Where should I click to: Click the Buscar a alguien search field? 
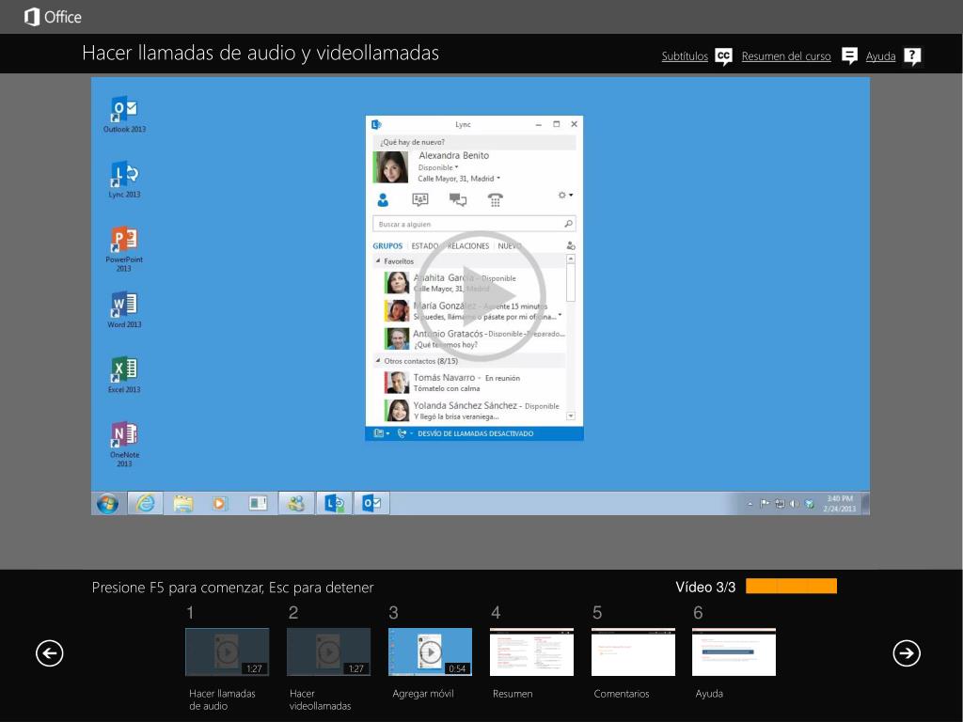point(474,224)
